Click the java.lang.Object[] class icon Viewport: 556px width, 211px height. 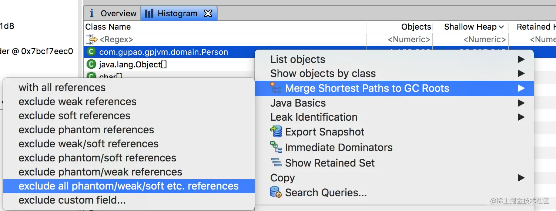(91, 64)
